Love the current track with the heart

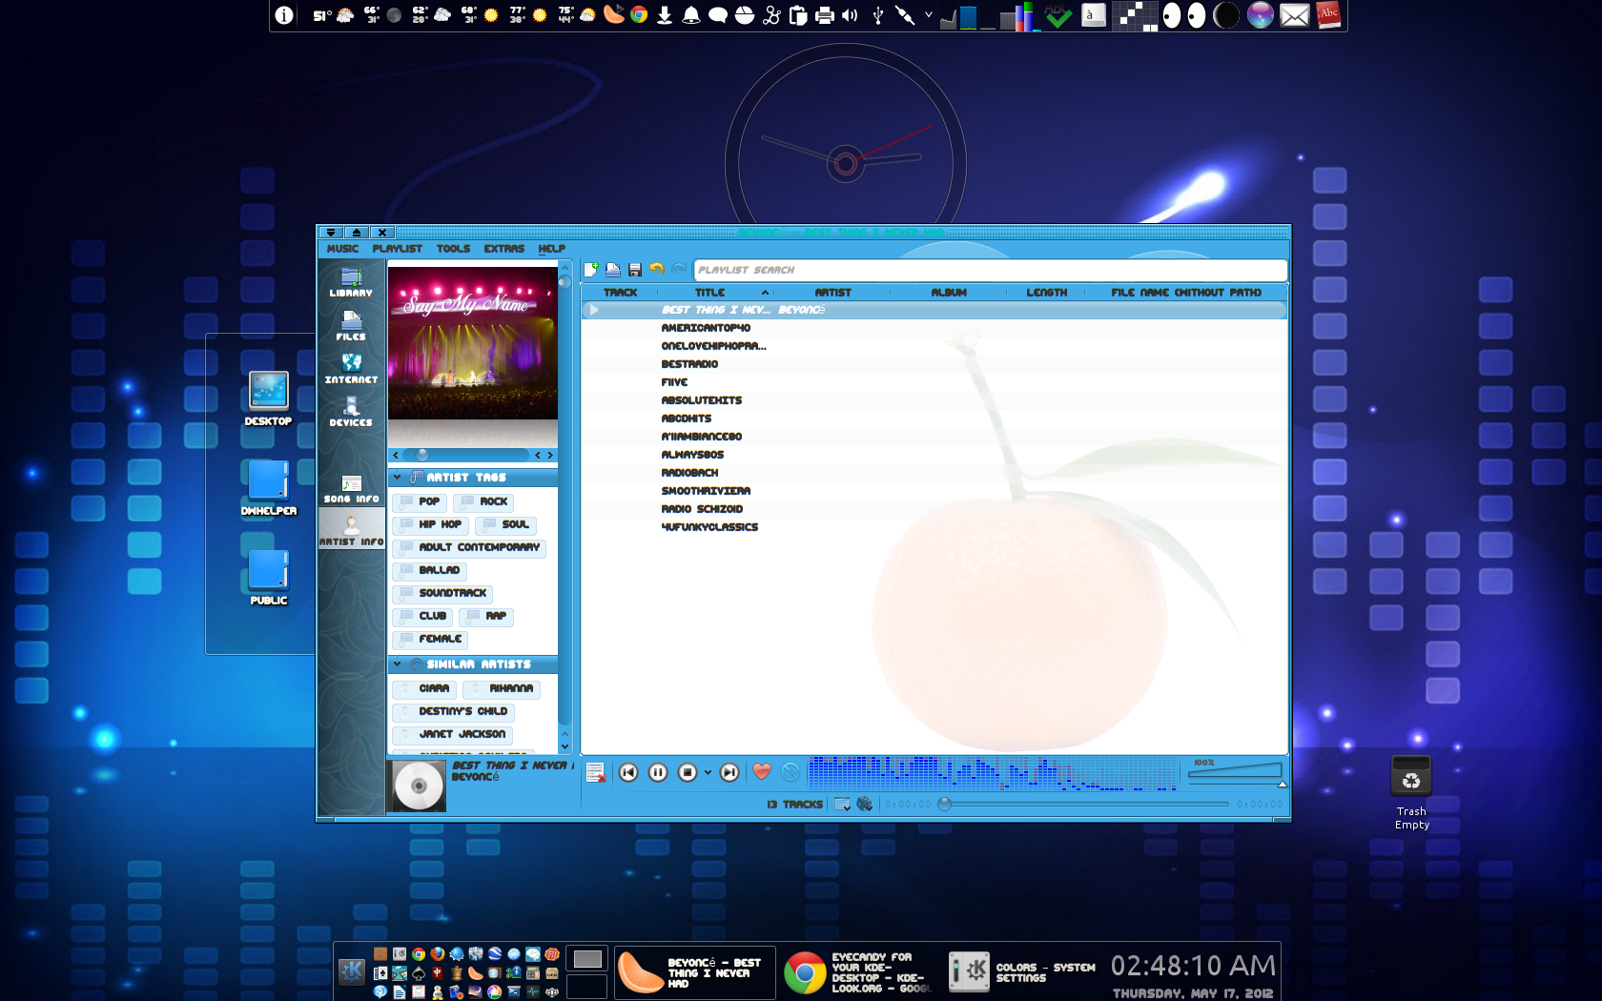tap(762, 772)
